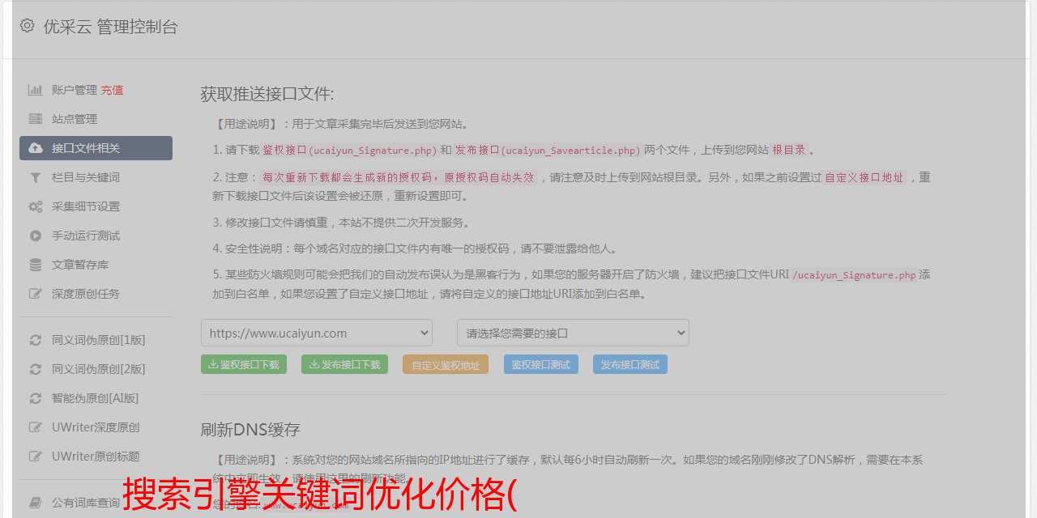Click the play icon for 手动运行测试
The image size is (1037, 518).
pyautogui.click(x=36, y=236)
